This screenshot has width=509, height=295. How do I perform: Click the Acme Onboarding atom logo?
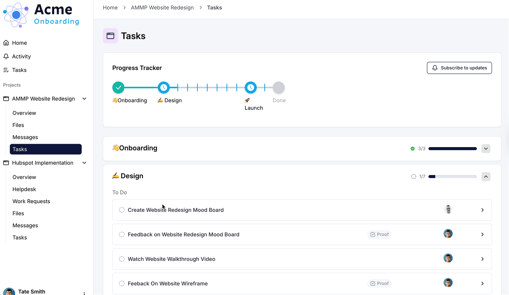(16, 15)
